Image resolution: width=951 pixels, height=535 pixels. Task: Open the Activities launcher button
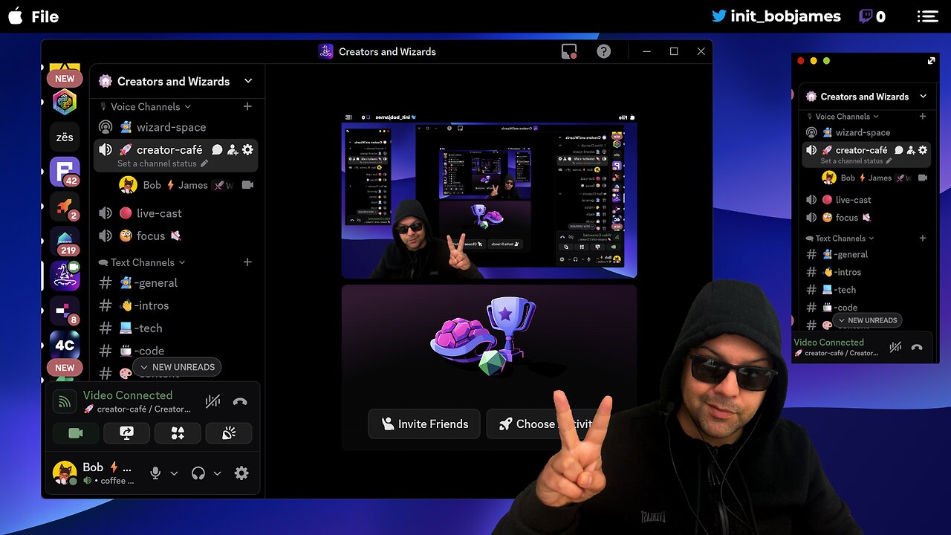pos(178,433)
